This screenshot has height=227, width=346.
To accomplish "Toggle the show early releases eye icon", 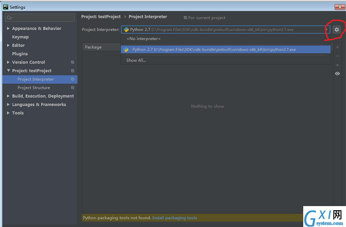I will [x=337, y=74].
